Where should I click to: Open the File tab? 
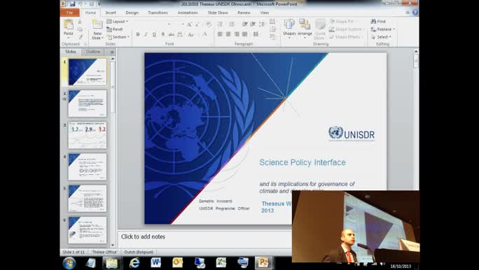pyautogui.click(x=69, y=13)
